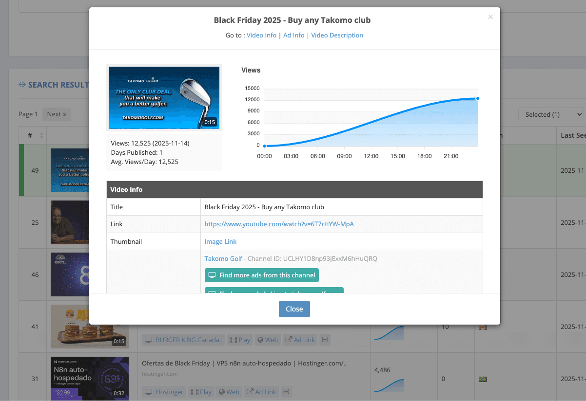586x401 pixels.
Task: Click the blue endpoint dot on the Views chart
Action: (x=477, y=98)
